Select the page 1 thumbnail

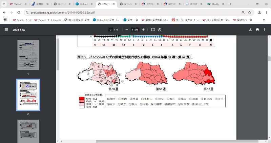(x=28, y=55)
